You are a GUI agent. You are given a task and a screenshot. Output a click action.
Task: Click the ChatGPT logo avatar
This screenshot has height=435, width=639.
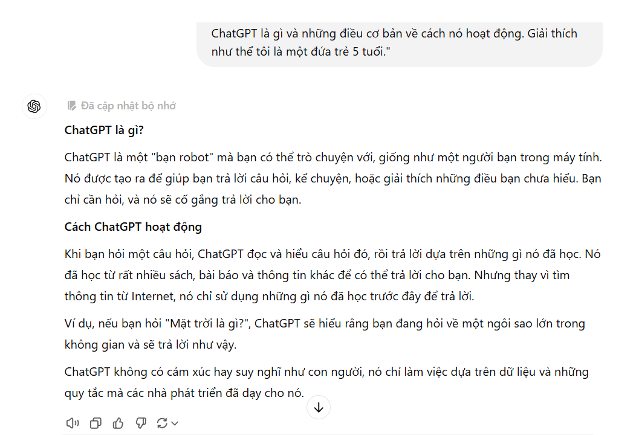pos(34,106)
